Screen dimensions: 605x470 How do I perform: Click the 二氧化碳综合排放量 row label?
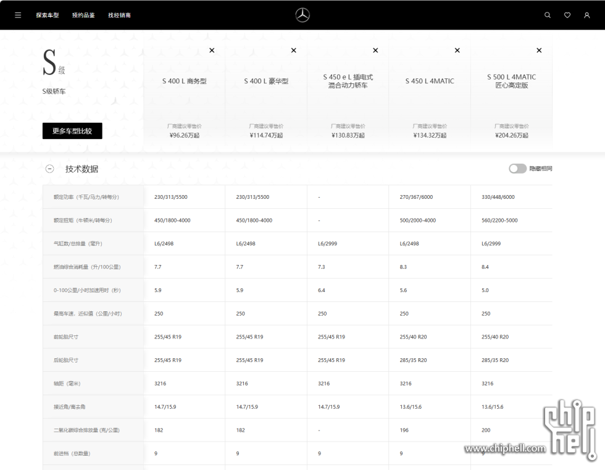coord(86,430)
